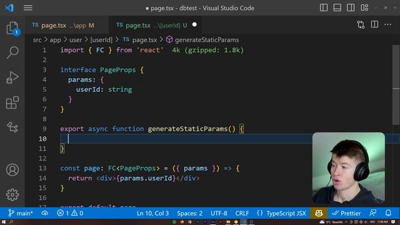
Task: Open notifications bell icon
Action: click(x=388, y=213)
